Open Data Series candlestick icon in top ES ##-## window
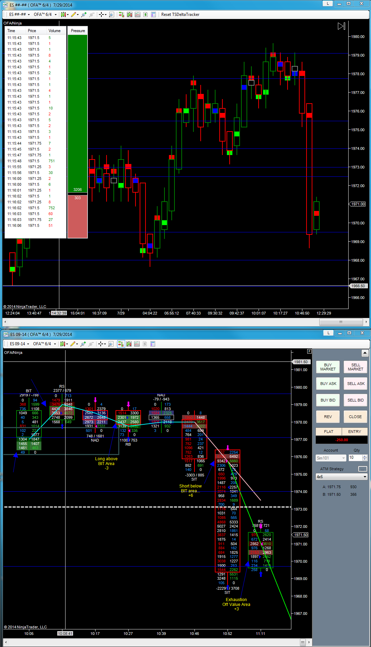Viewport: 371px width, 647px height. [130, 15]
